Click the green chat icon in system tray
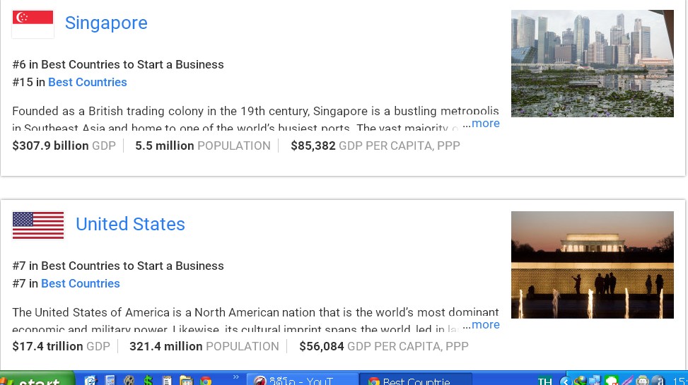Screen dimensions: 688x385 click(x=611, y=381)
